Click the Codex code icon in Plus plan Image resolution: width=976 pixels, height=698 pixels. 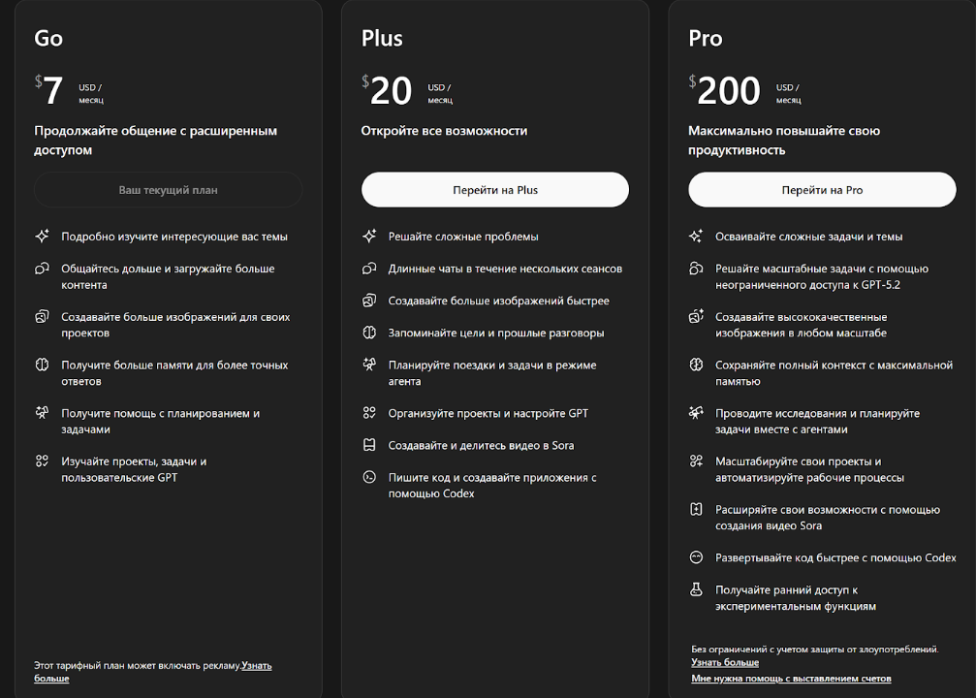[369, 477]
